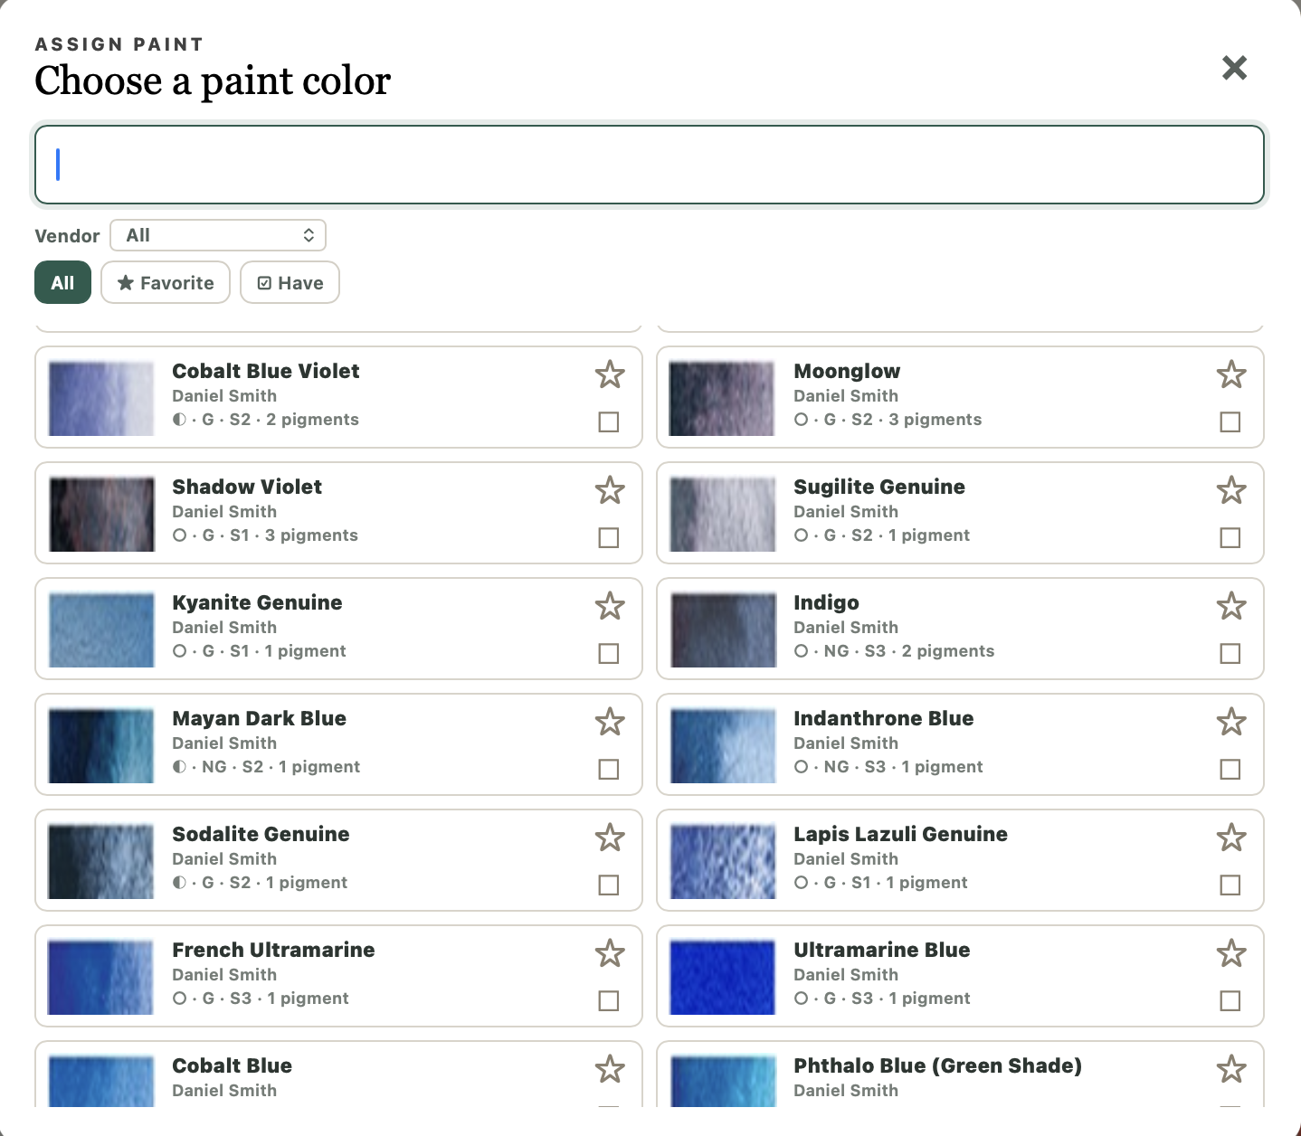Check the Sodalite Genuine have box
1301x1136 pixels.
[609, 885]
